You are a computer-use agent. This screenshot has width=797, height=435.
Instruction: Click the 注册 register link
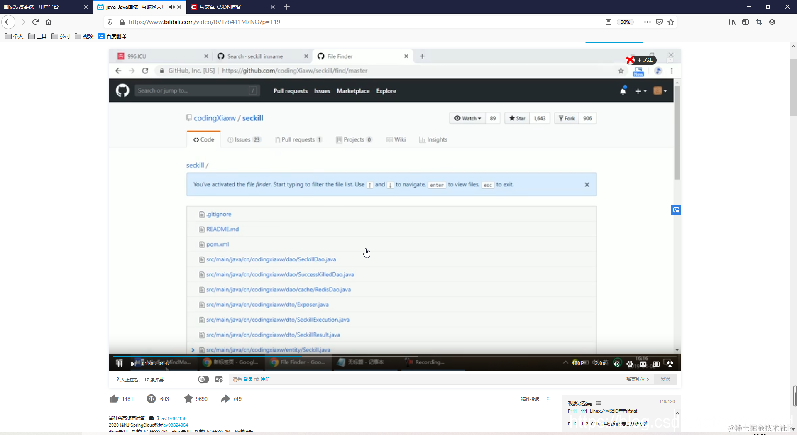[x=265, y=379]
